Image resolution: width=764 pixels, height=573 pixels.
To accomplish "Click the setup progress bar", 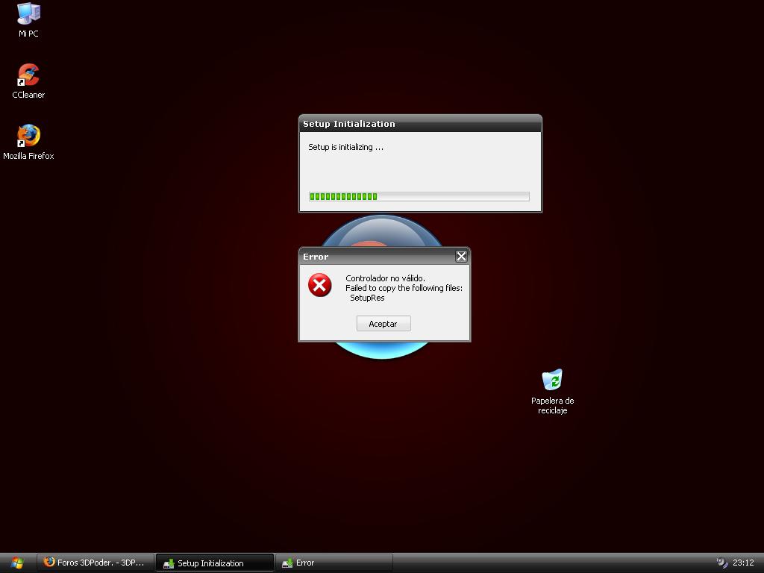I will pos(419,196).
